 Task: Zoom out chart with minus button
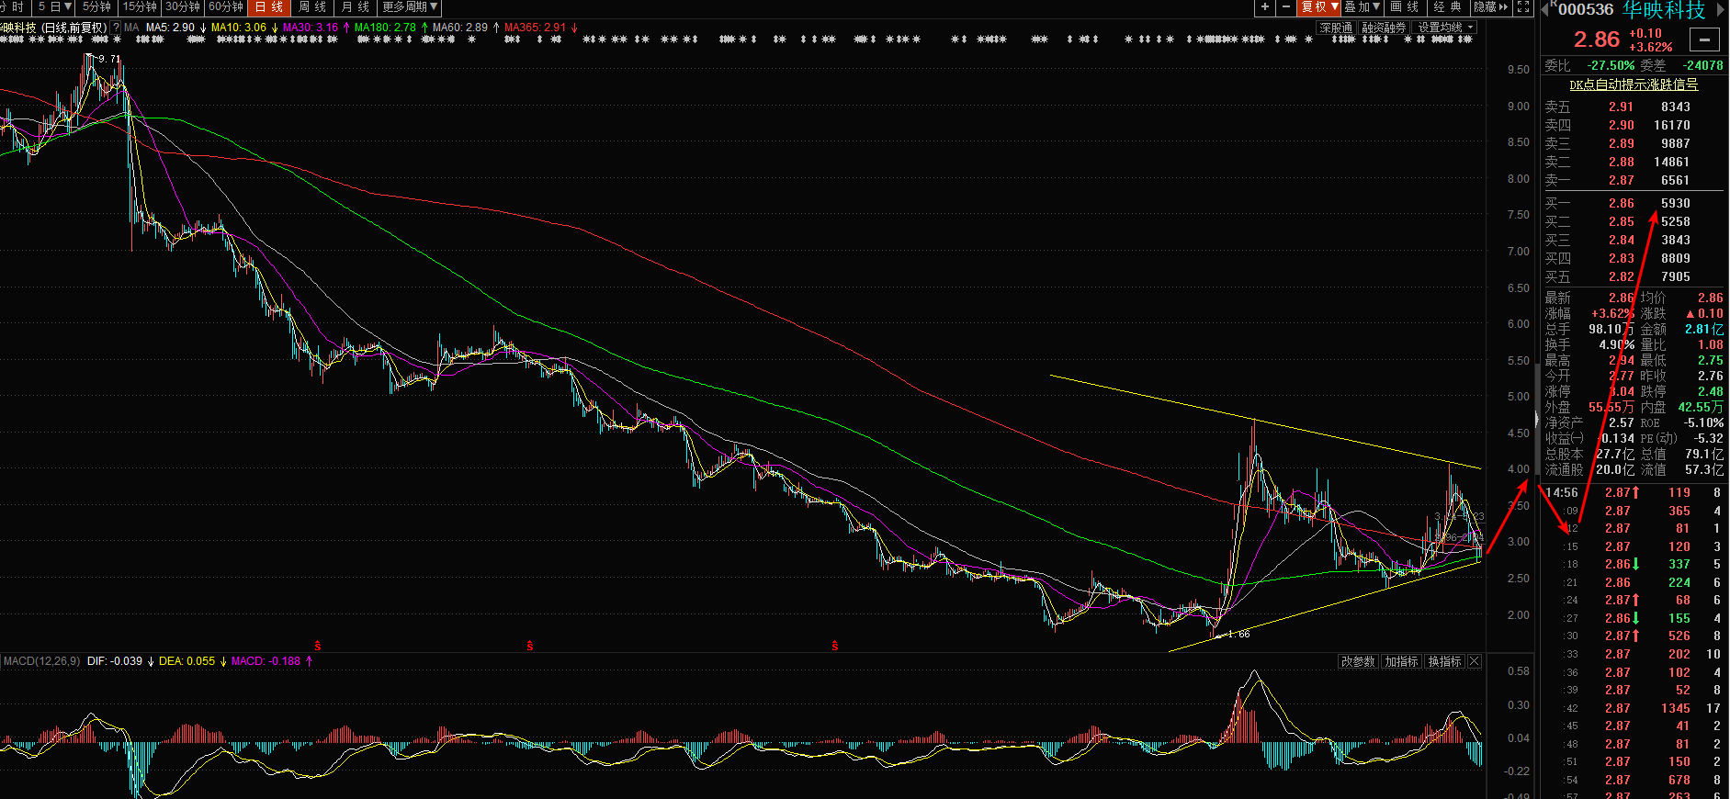click(1286, 7)
